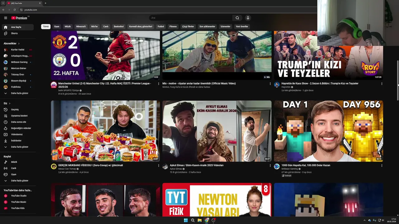Screen dimensions: 399x224
Task: Open Ana Sayfa in sidebar
Action: click(18, 27)
